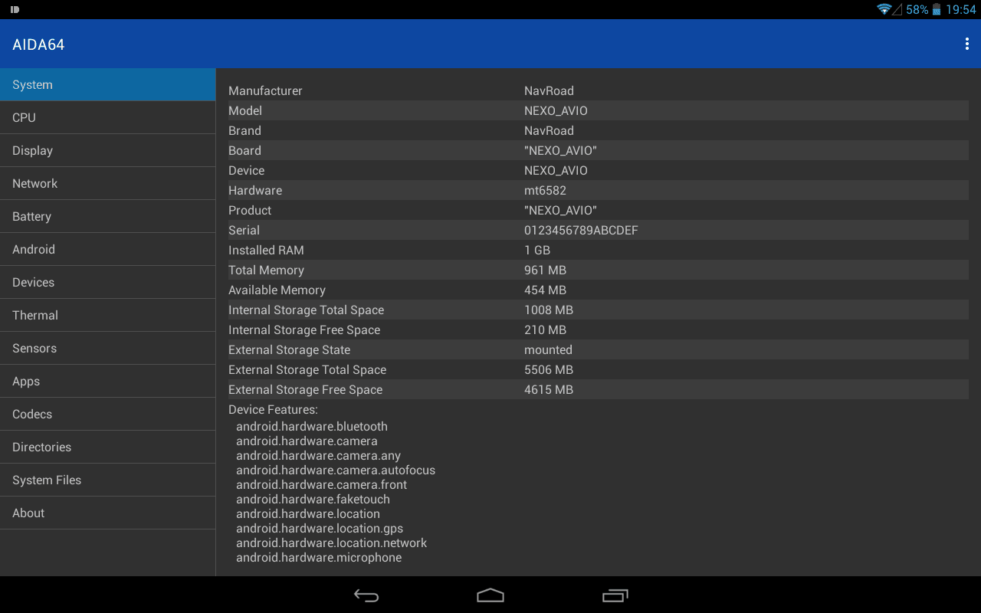The width and height of the screenshot is (981, 613).
Task: Open the Directories section
Action: coord(108,447)
